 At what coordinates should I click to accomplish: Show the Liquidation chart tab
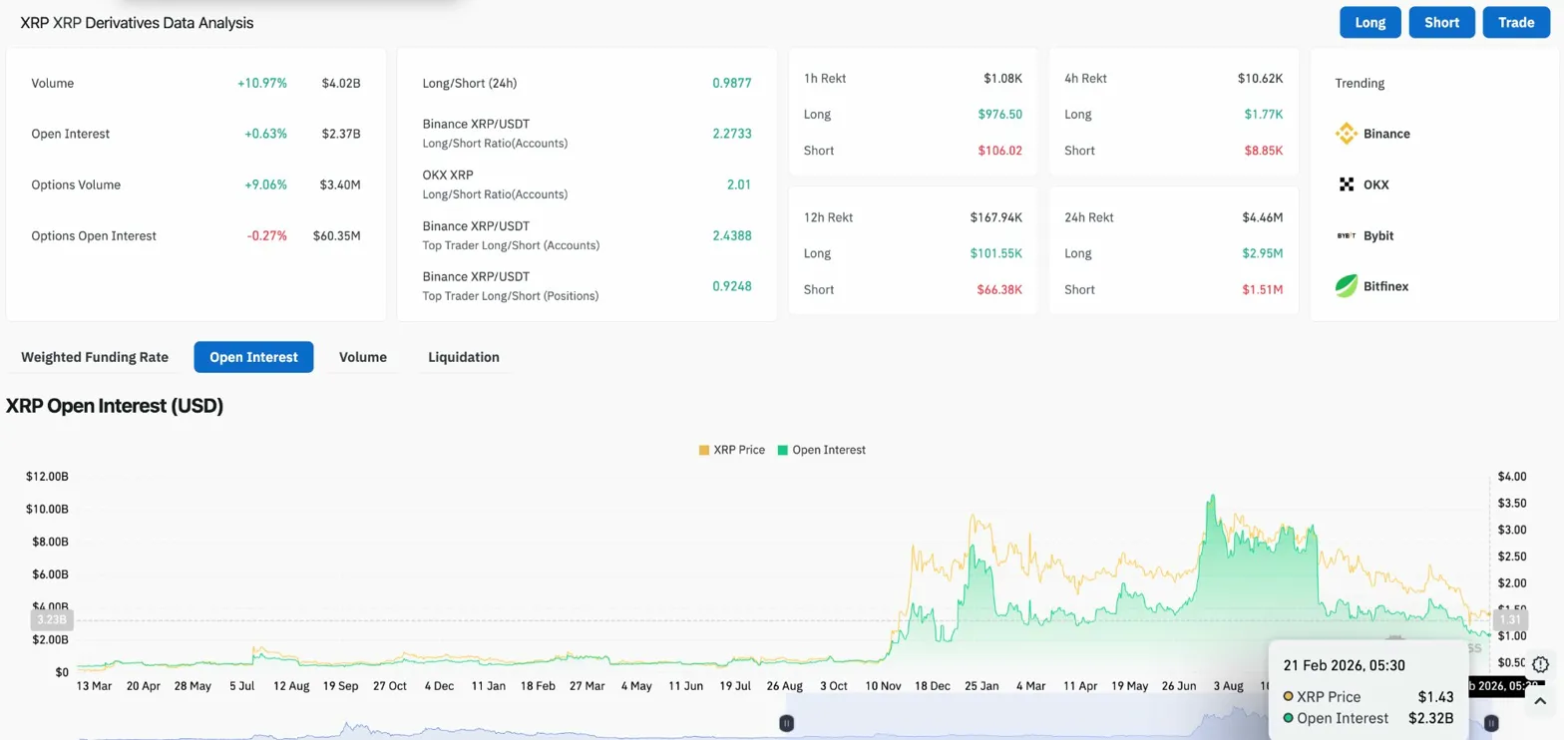click(464, 357)
